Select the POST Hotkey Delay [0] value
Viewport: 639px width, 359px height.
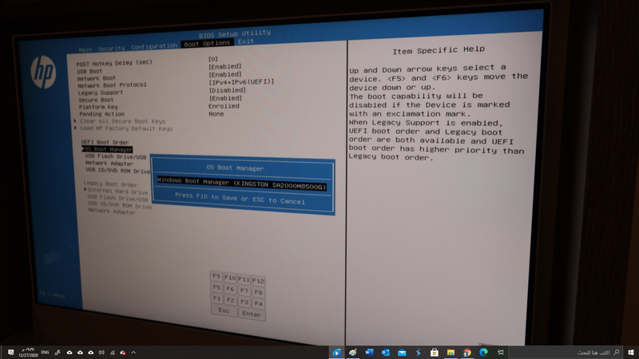click(213, 59)
